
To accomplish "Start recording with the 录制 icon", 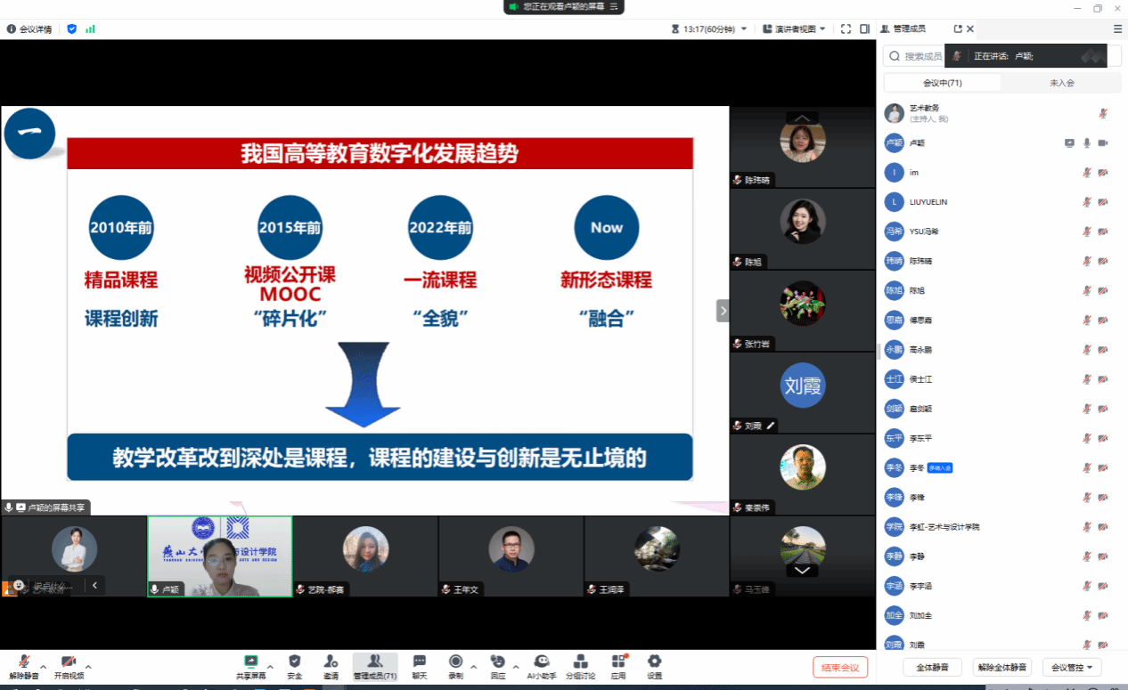I will (x=455, y=666).
